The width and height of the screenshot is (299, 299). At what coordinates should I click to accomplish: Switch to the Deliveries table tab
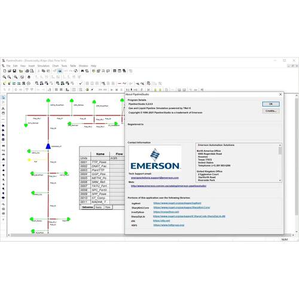click(x=87, y=208)
